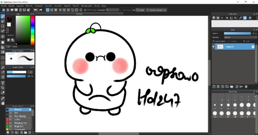
Task: Open Edit menu
Action: [12, 6]
